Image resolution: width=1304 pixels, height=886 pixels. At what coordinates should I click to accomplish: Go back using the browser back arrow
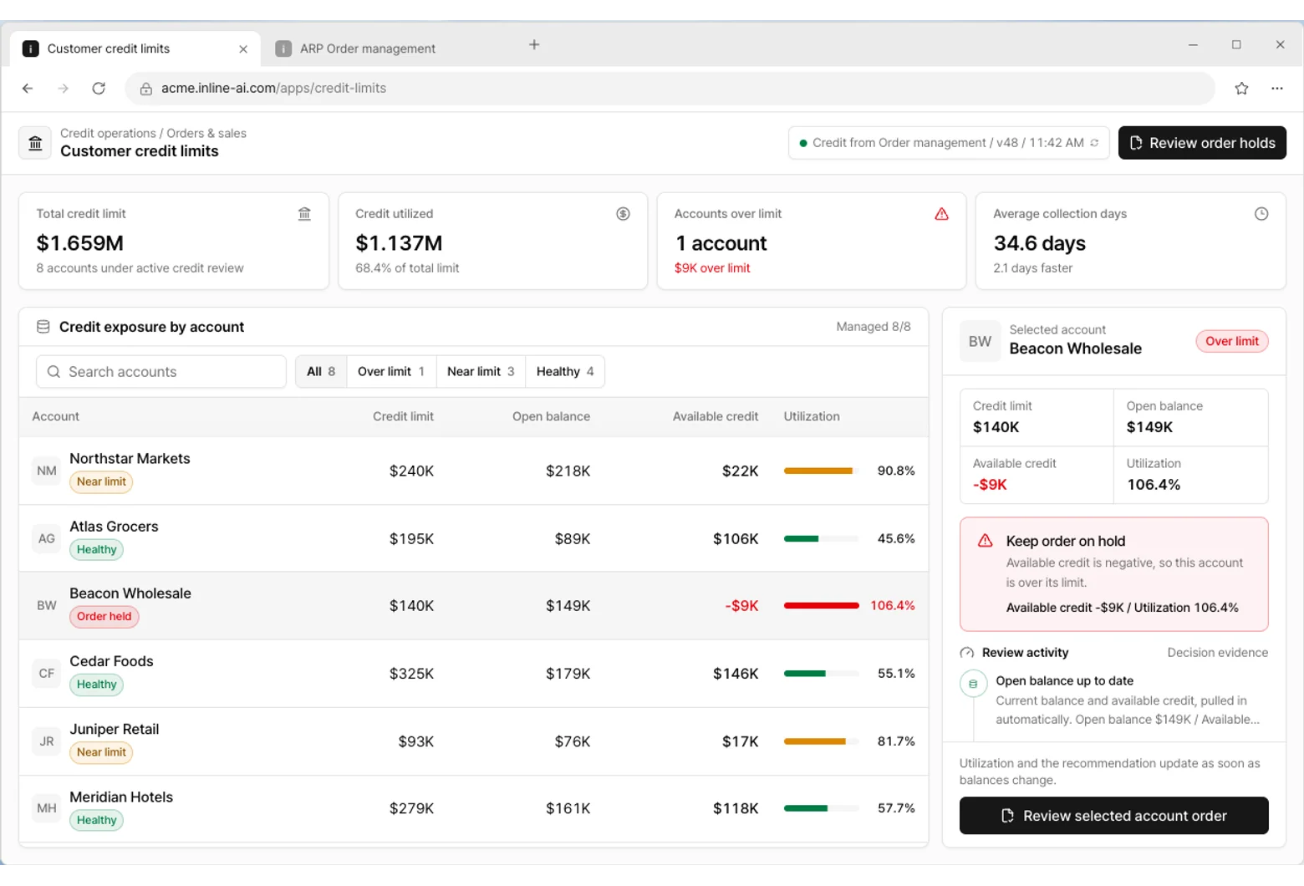[x=28, y=88]
